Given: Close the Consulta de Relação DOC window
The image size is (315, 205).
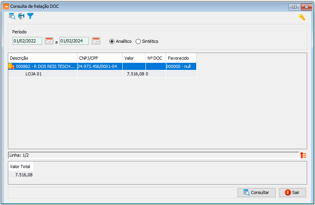Looking at the screenshot, I should click(x=306, y=7).
